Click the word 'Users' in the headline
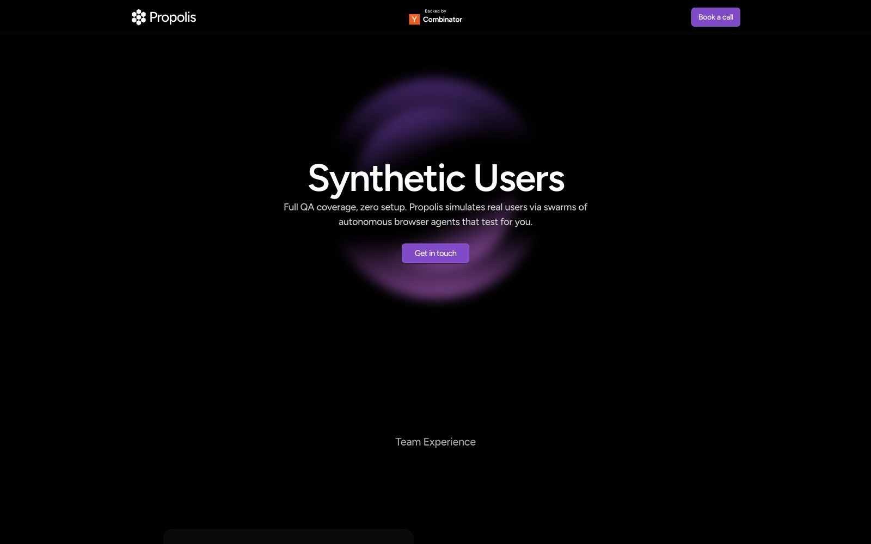Image resolution: width=871 pixels, height=544 pixels. click(x=519, y=178)
